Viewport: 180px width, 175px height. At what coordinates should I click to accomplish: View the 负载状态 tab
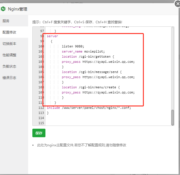[x=9, y=66]
